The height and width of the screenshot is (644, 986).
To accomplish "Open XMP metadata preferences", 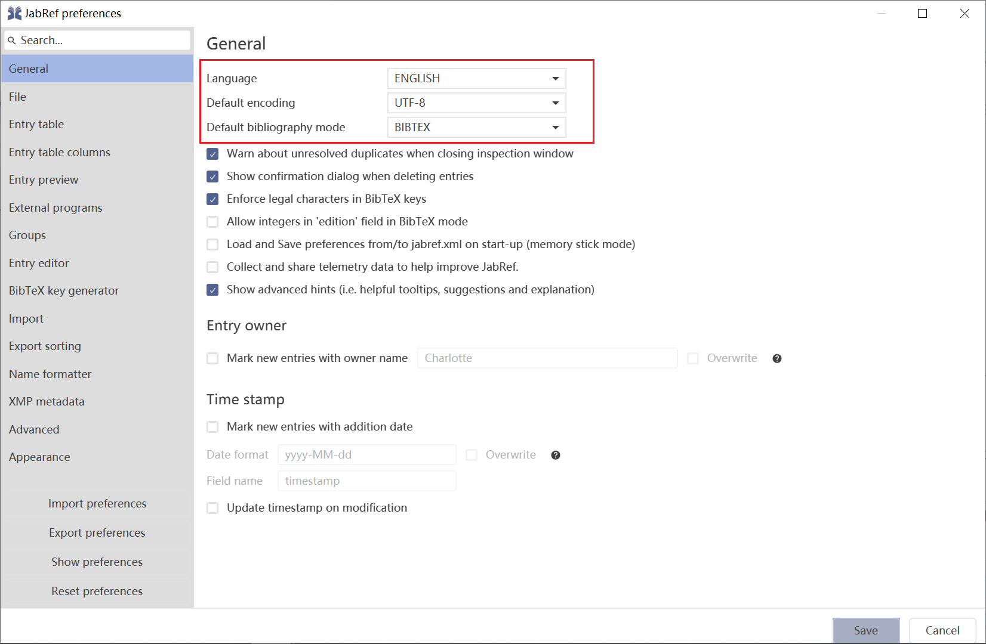I will point(97,401).
